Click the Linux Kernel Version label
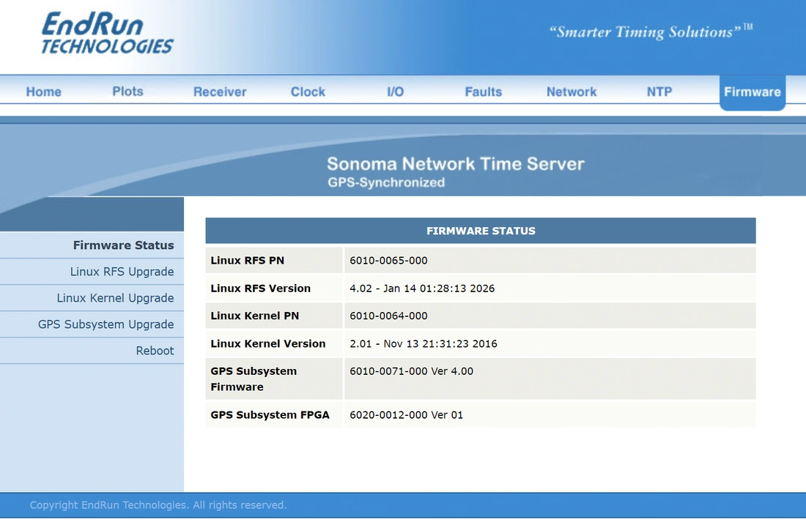The height and width of the screenshot is (525, 806). pyautogui.click(x=267, y=343)
